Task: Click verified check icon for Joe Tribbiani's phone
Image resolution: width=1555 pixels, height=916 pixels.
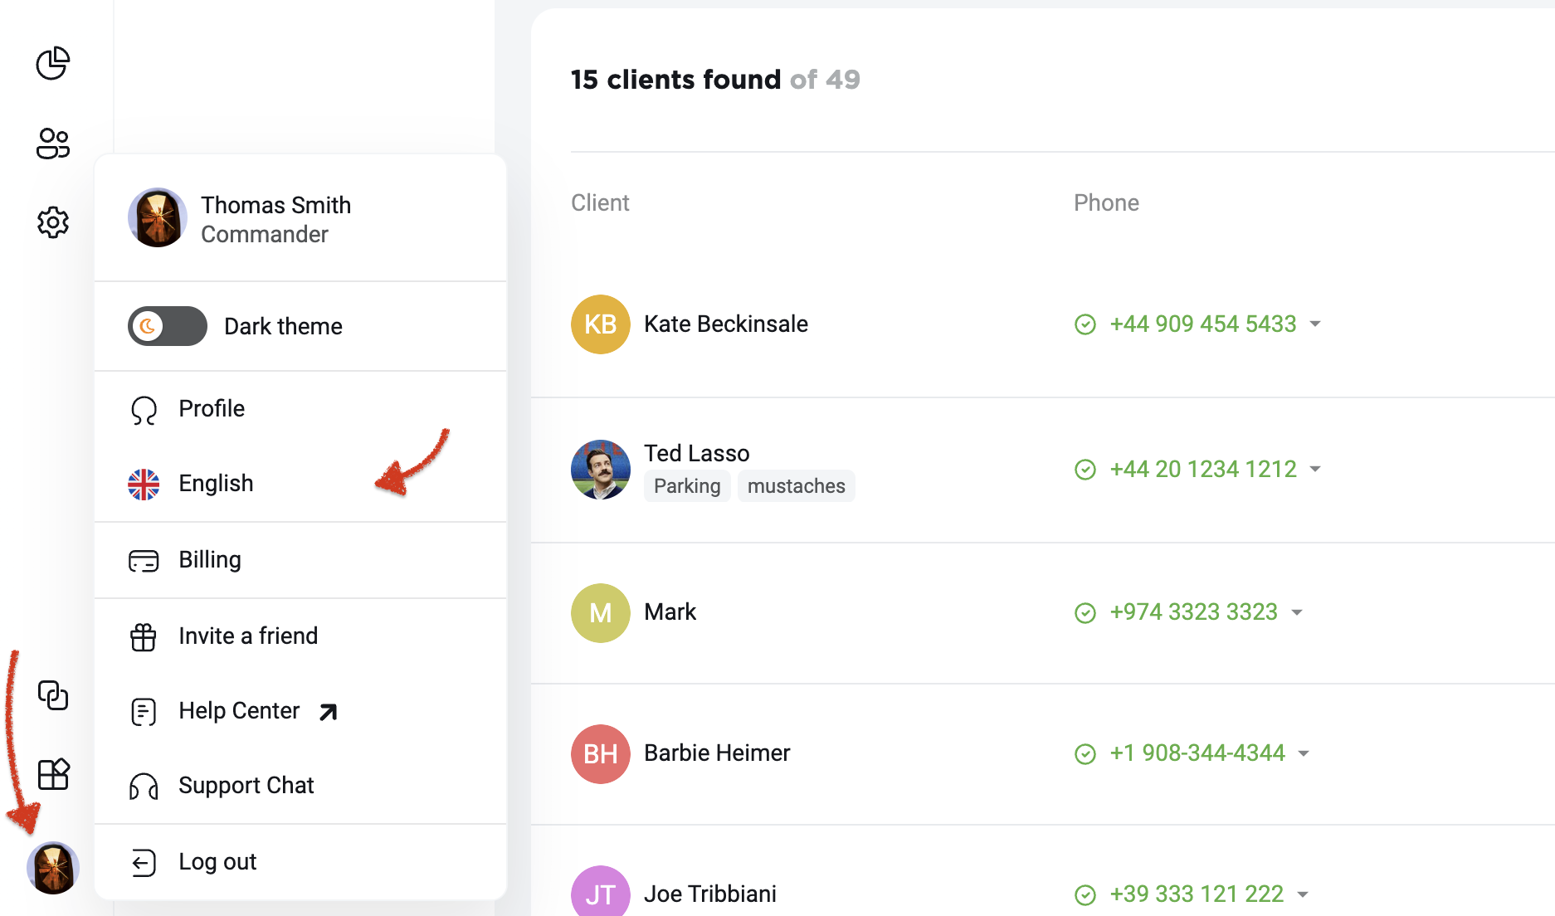Action: click(x=1085, y=895)
